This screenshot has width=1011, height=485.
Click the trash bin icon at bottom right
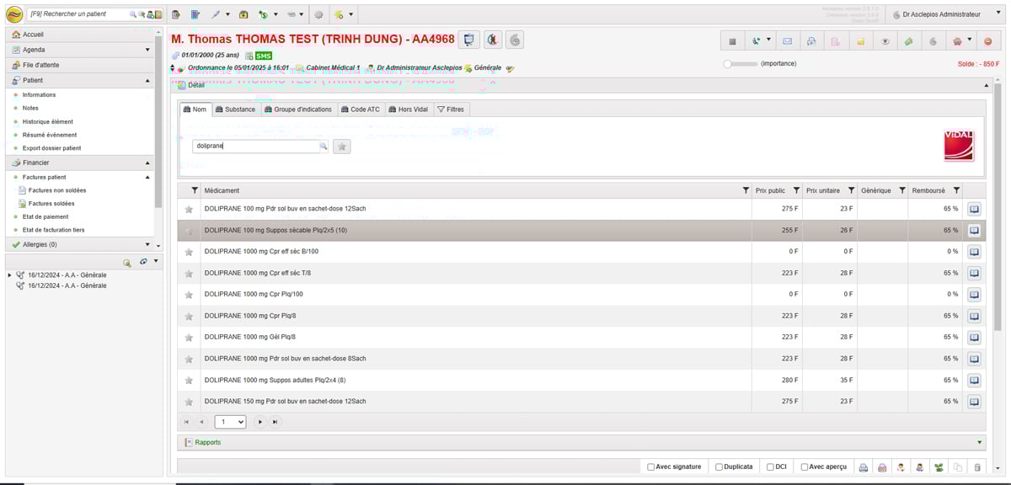coord(977,466)
